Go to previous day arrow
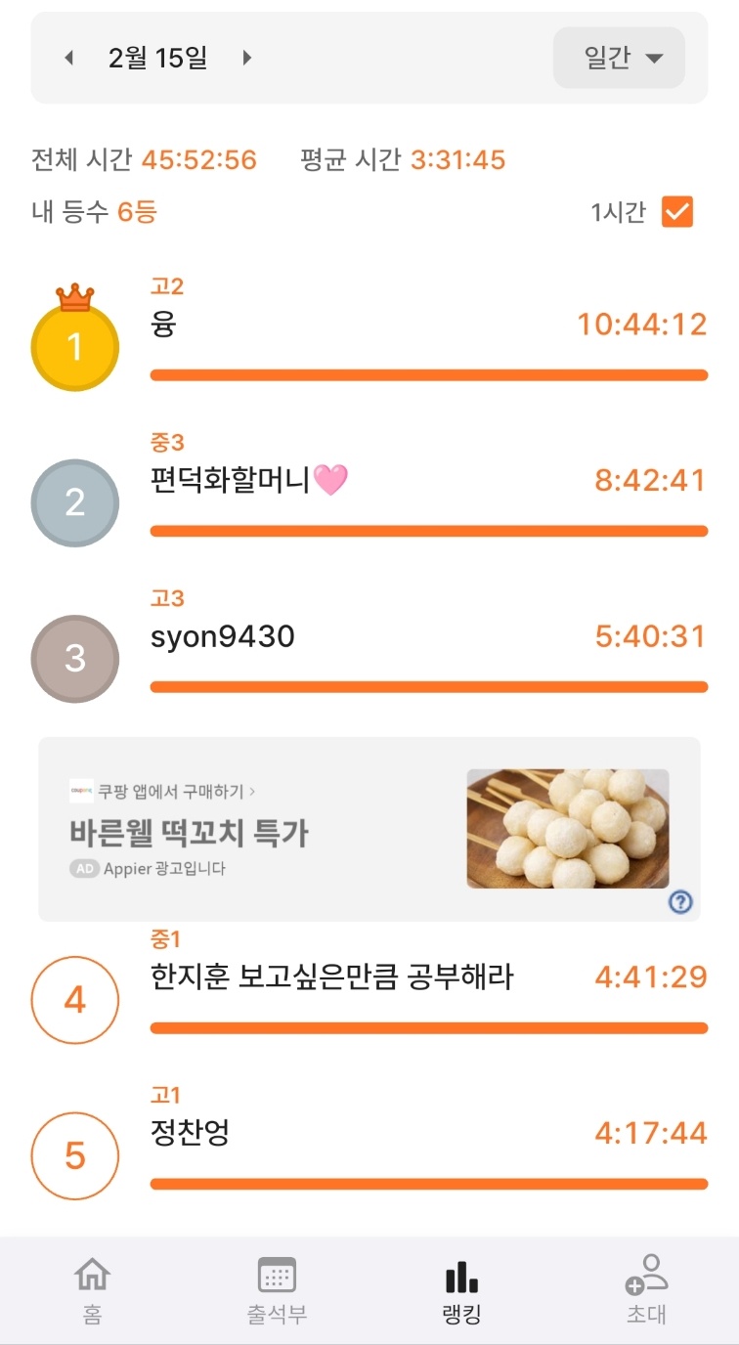 pyautogui.click(x=68, y=59)
